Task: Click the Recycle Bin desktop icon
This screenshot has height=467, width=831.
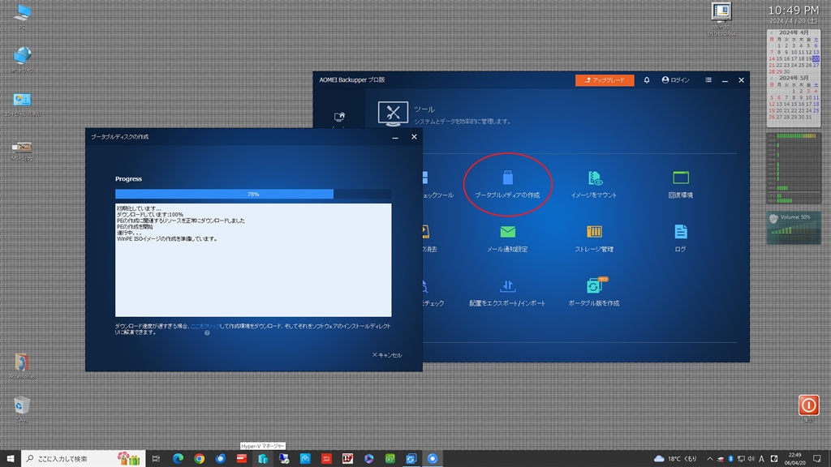Action: [x=22, y=409]
